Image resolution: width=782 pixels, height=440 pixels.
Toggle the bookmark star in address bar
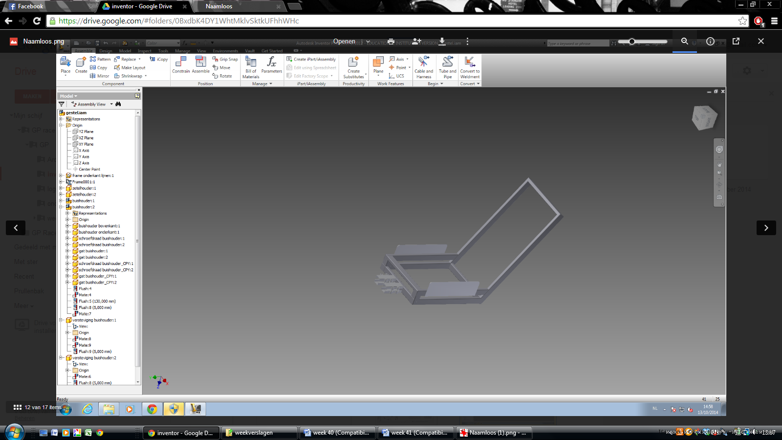point(742,21)
